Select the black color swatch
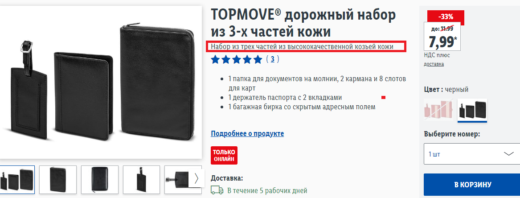Screen dimensions: 520x198 pyautogui.click(x=472, y=110)
